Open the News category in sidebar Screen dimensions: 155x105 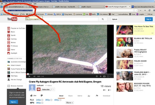tap(11, 49)
